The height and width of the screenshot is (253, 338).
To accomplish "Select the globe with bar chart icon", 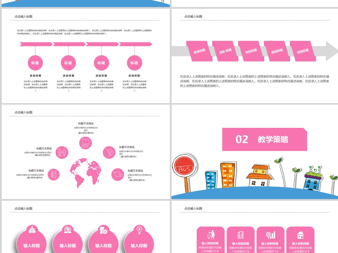I will (270, 235).
